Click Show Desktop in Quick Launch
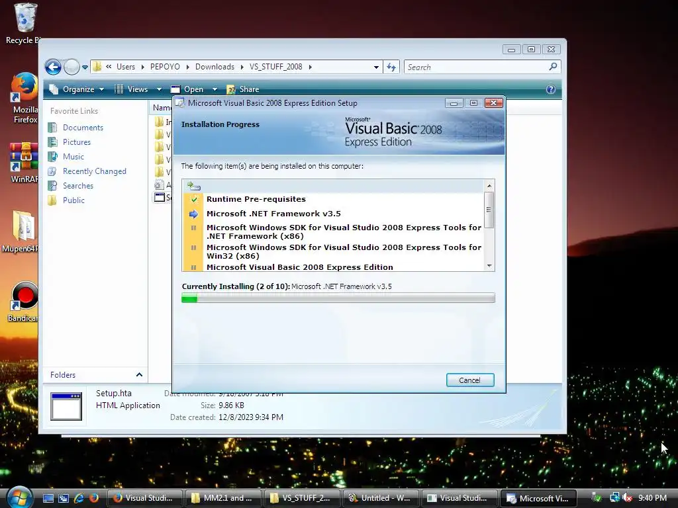Viewport: 678px width, 508px height. pos(48,498)
